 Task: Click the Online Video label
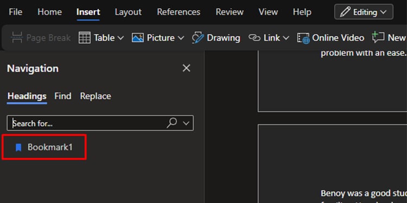point(338,38)
